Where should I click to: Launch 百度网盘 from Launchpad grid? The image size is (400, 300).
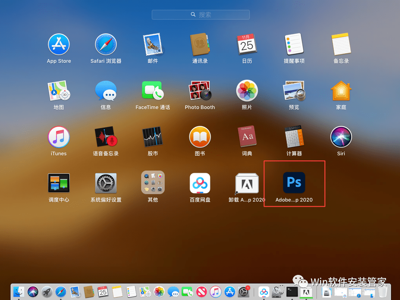[x=200, y=183]
